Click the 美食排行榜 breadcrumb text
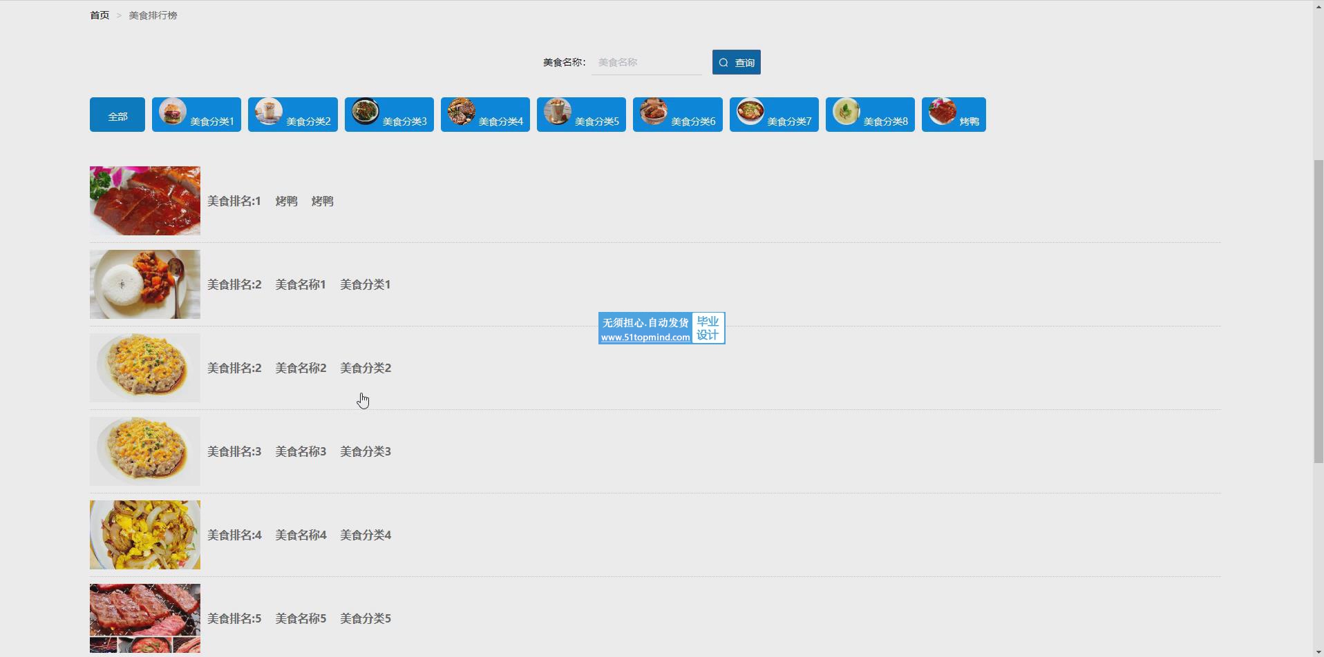 pos(153,15)
